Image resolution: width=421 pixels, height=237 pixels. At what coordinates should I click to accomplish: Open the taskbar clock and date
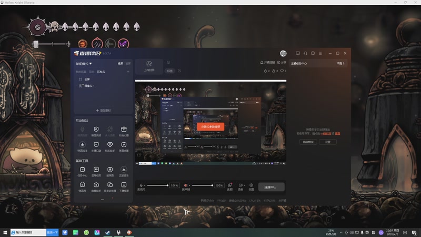393,232
